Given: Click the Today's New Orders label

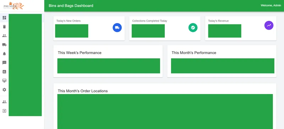Looking at the screenshot, I should pyautogui.click(x=69, y=21).
